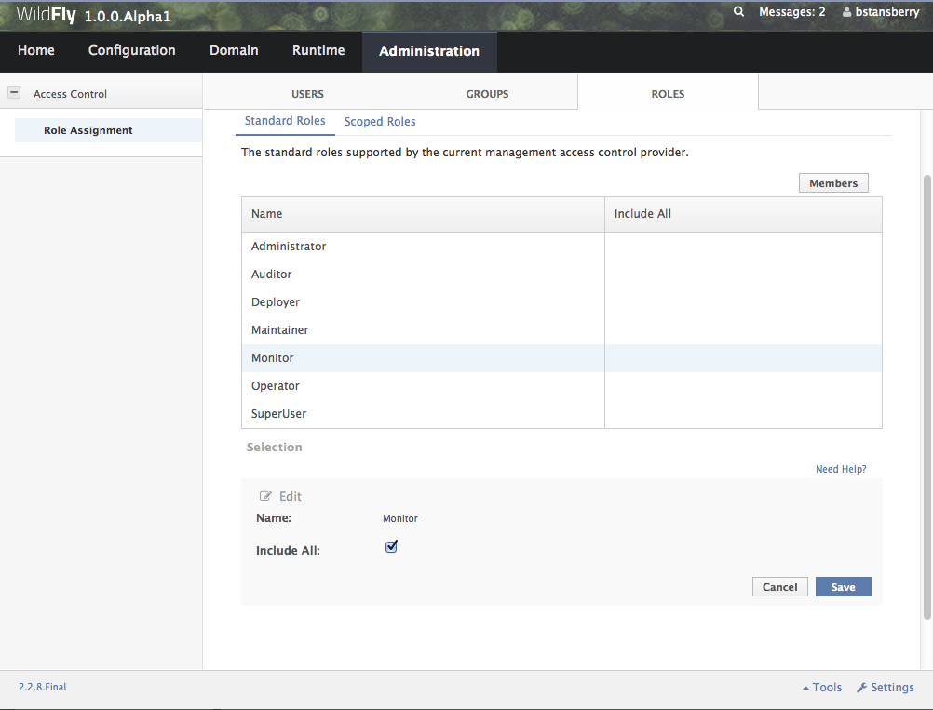Screen dimensions: 933x710
Task: View the Scoped Roles tab
Action: click(380, 121)
